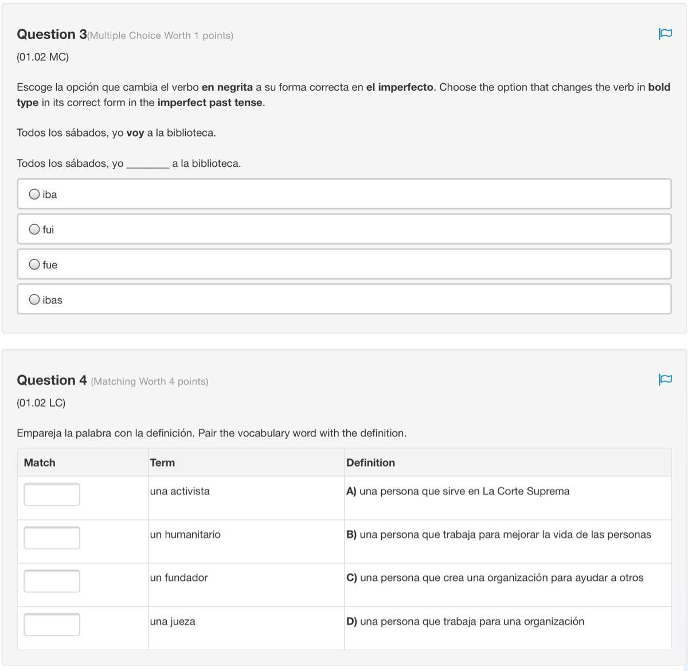
Task: Click the 'Match' column header
Action: point(40,463)
